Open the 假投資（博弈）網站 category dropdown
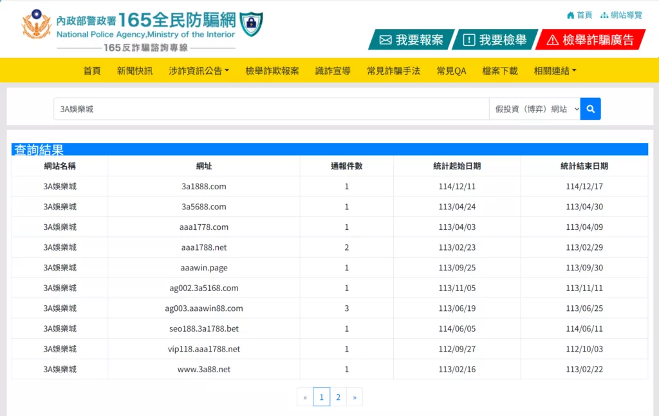 tap(534, 109)
